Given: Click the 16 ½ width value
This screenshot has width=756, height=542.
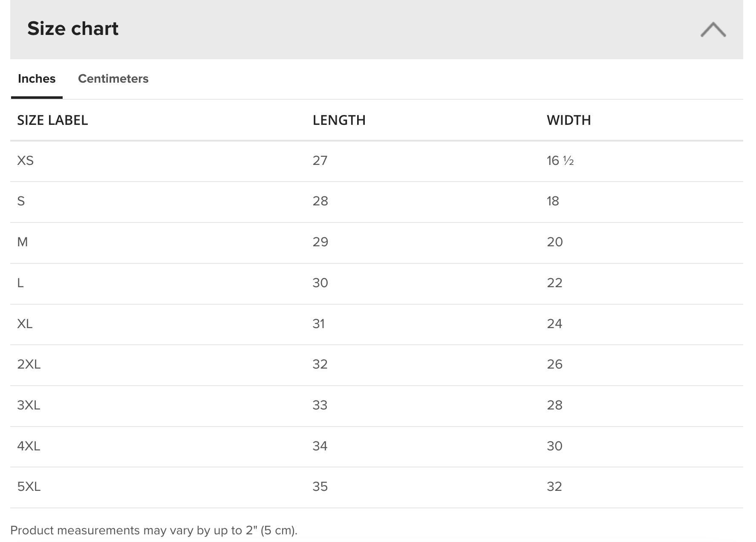Looking at the screenshot, I should point(560,161).
